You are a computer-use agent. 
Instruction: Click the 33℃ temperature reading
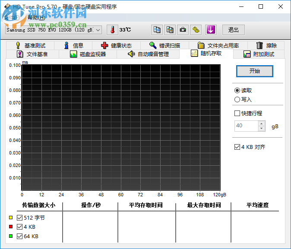(x=125, y=30)
